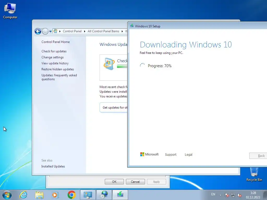This screenshot has height=200, width=267.
Task: Click the Windows Start orb
Action: [x=7, y=195]
